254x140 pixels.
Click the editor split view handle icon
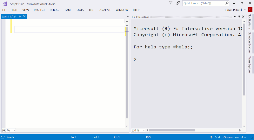127,21
